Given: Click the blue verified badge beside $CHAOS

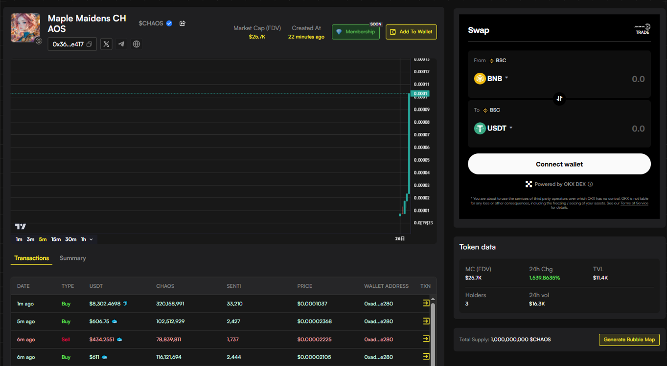Looking at the screenshot, I should pyautogui.click(x=169, y=23).
